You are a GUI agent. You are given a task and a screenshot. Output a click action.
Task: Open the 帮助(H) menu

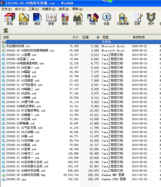coord(77,9)
